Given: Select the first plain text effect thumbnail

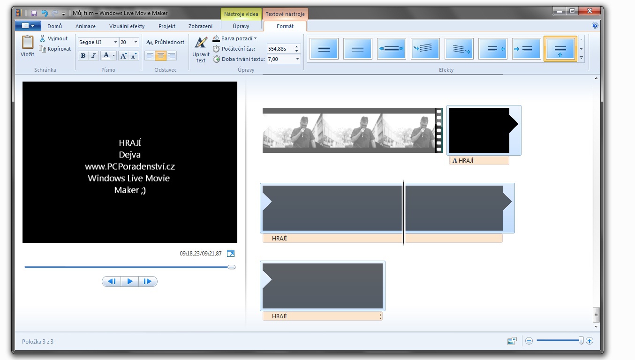Looking at the screenshot, I should (324, 49).
